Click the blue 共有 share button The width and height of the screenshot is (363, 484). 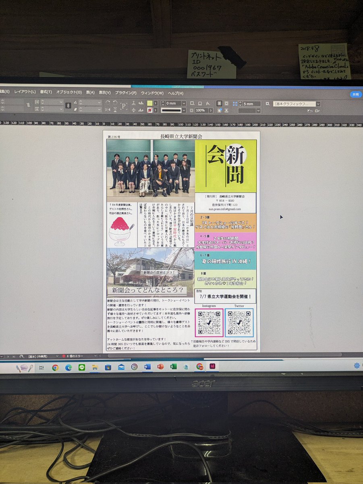[x=355, y=94]
